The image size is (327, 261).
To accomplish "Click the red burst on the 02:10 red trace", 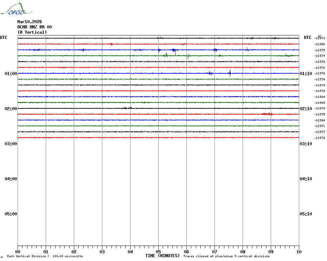I will tap(267, 114).
